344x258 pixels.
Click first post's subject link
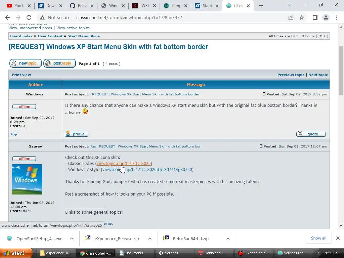coord(145,94)
